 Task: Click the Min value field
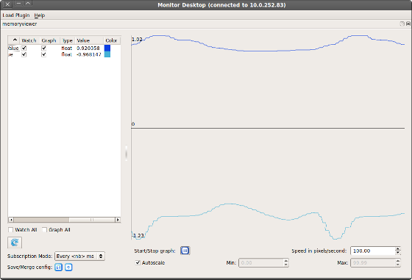(x=261, y=262)
